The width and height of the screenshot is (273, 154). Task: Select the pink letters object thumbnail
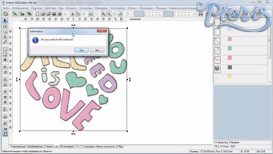(217, 60)
